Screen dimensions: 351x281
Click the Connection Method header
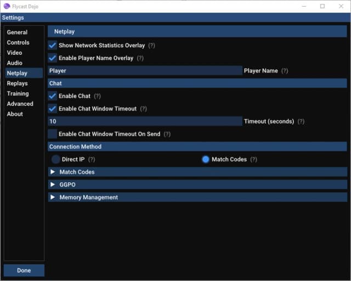click(197, 147)
